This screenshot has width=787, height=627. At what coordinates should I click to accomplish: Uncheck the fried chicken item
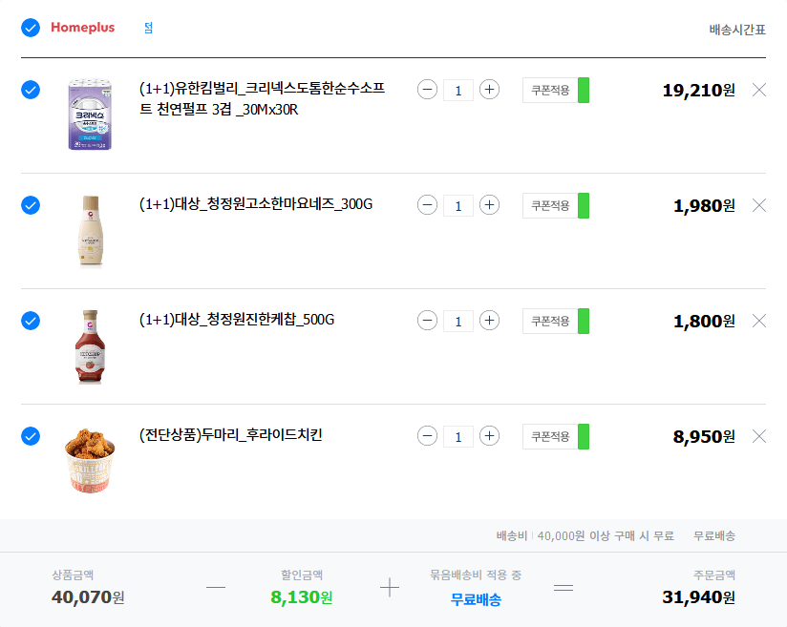coord(31,436)
